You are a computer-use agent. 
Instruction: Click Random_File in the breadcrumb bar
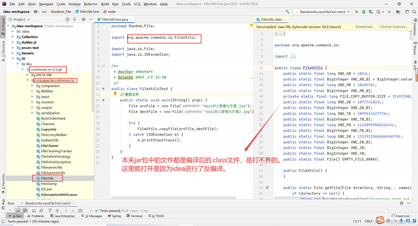(61, 11)
